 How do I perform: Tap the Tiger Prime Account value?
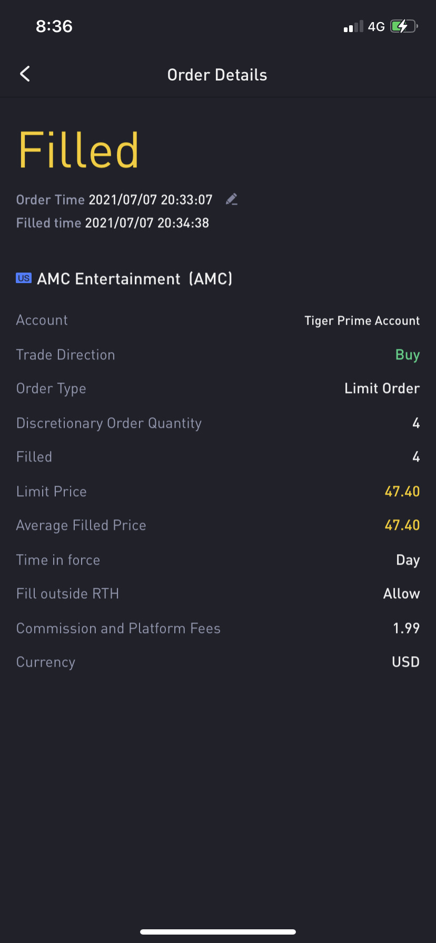point(362,320)
